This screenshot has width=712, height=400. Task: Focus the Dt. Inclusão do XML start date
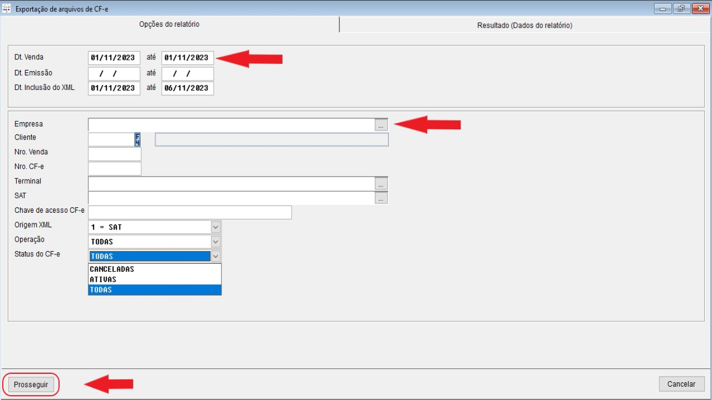click(x=114, y=88)
